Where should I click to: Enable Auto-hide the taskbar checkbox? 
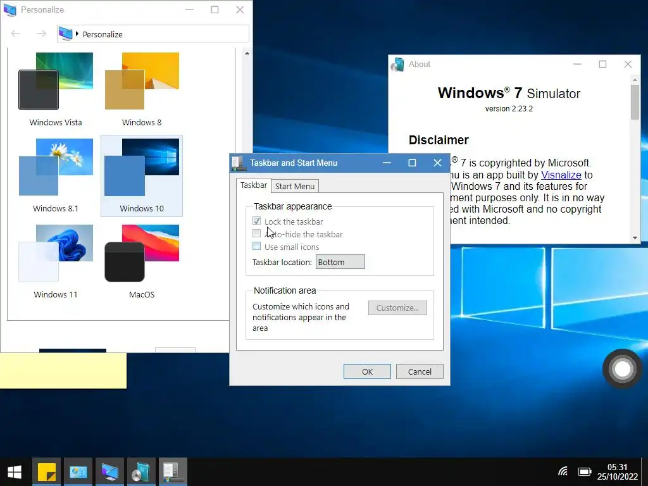tap(256, 234)
